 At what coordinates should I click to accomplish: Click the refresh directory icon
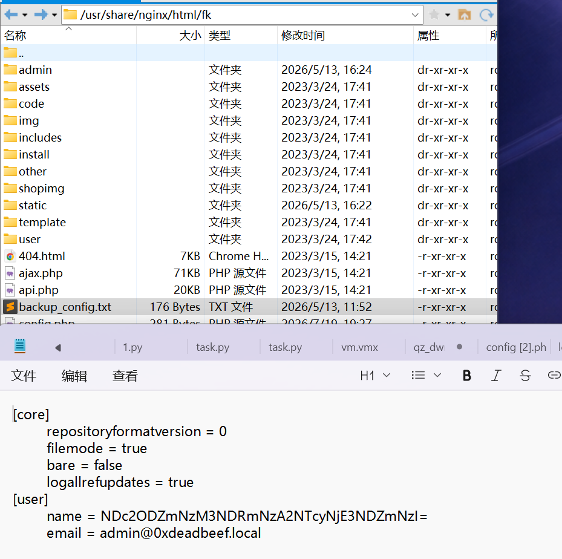click(487, 15)
